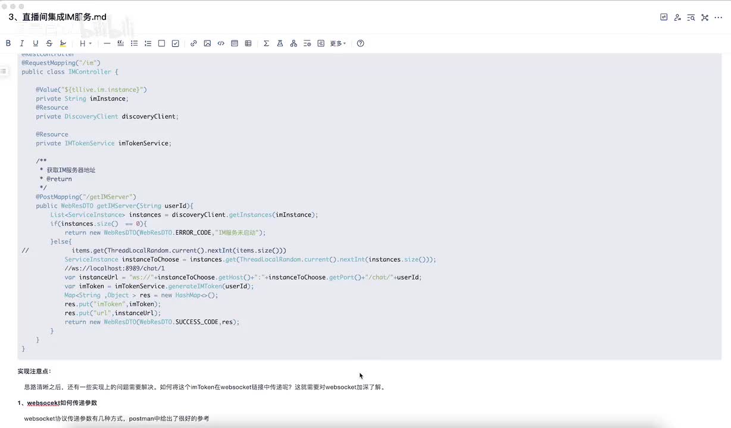Screen dimensions: 731x428
Task: Insert a horizontal rule
Action: 107,43
